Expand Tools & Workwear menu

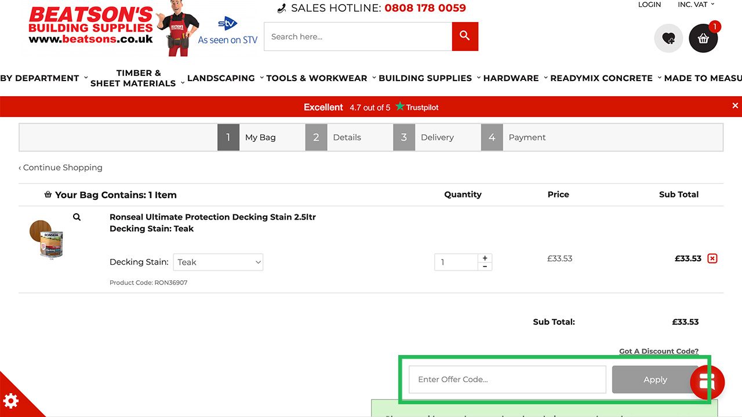point(321,78)
